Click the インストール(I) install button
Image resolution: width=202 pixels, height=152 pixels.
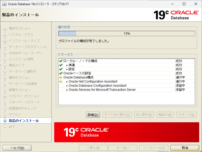(154, 148)
